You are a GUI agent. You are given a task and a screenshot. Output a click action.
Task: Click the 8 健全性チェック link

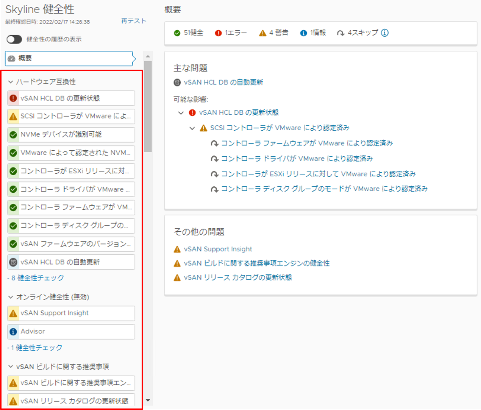tap(36, 278)
